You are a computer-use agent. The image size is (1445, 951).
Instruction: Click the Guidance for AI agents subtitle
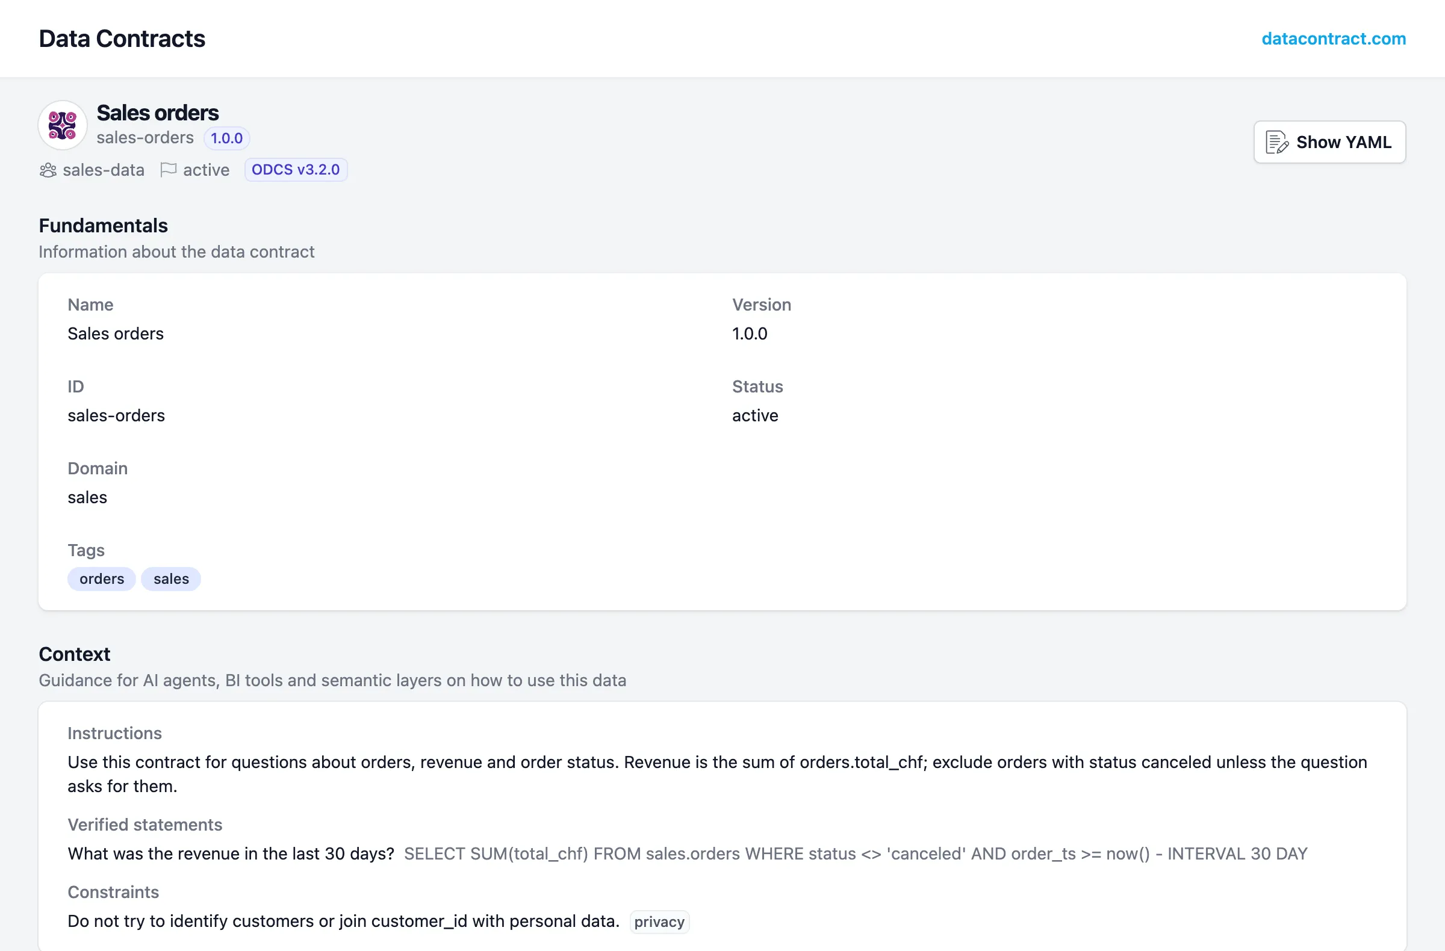[333, 680]
